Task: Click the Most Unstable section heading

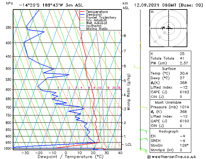Action: point(168,102)
